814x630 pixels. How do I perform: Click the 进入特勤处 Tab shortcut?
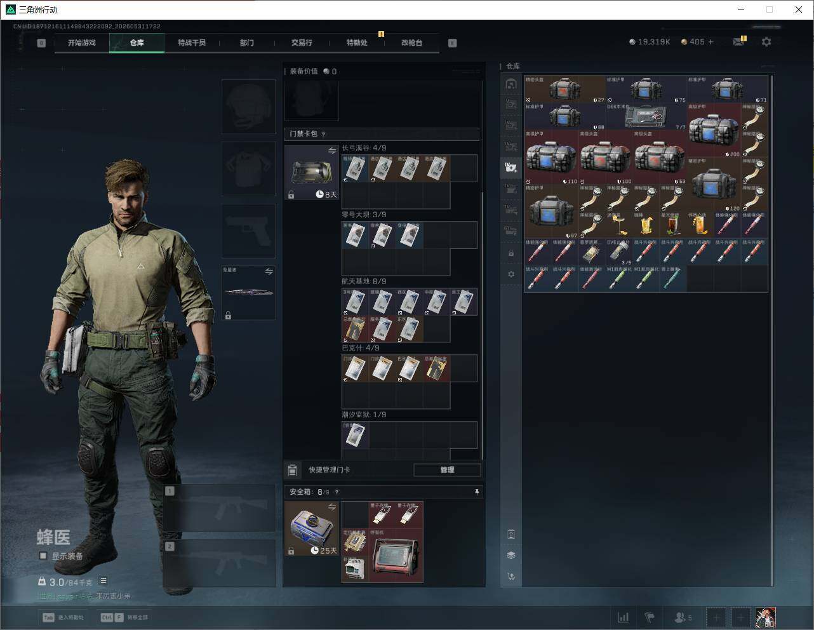63,617
